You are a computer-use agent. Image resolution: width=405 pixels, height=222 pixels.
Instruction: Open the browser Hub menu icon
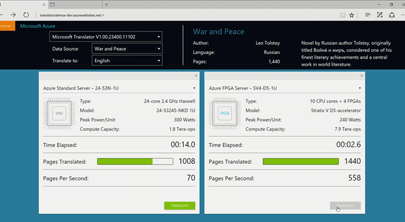(x=369, y=15)
